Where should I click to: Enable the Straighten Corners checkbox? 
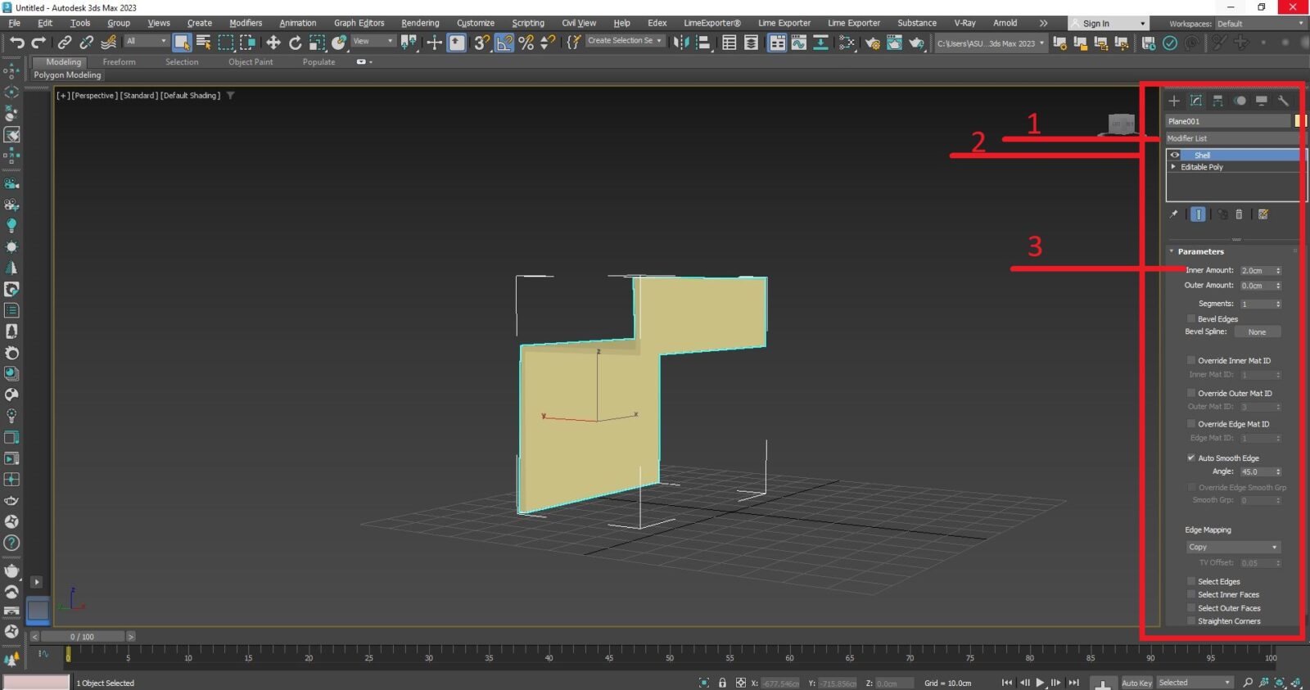[1191, 621]
